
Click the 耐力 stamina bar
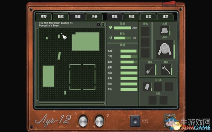[122, 38]
